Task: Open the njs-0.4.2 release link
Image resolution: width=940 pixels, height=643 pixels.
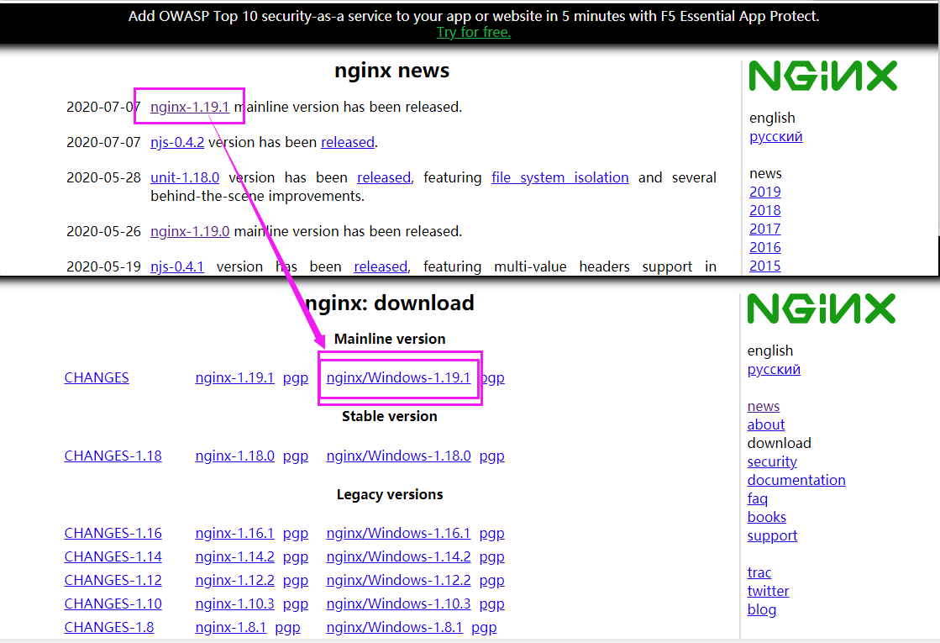Action: [x=176, y=142]
